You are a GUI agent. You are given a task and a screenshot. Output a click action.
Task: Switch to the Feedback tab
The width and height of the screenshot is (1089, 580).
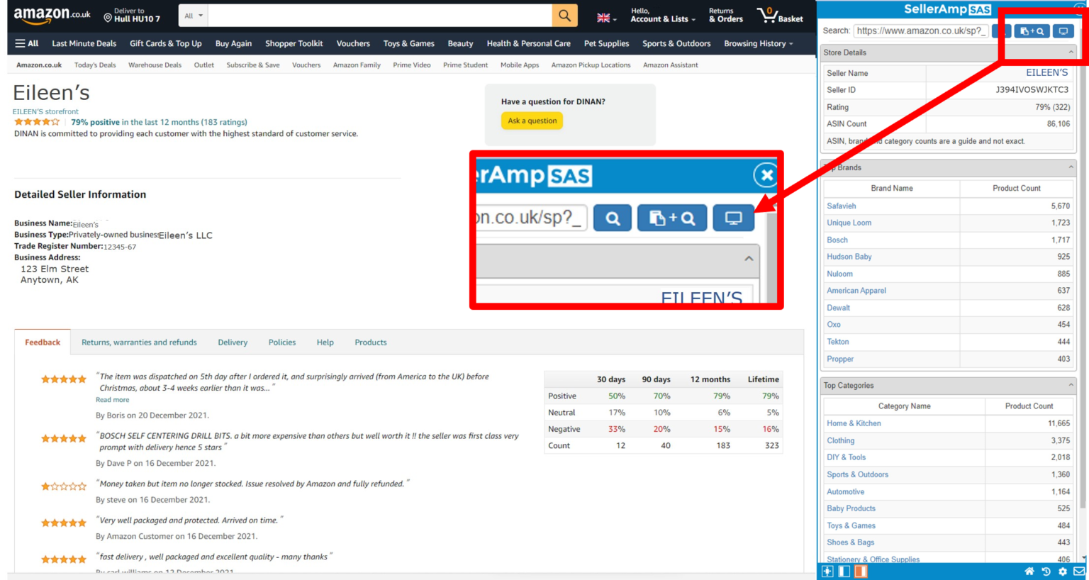43,342
